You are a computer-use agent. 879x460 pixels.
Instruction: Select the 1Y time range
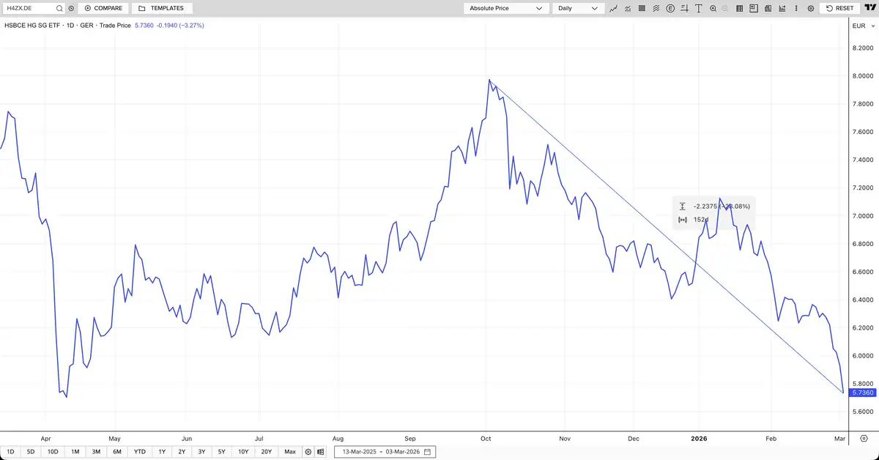[x=162, y=452]
